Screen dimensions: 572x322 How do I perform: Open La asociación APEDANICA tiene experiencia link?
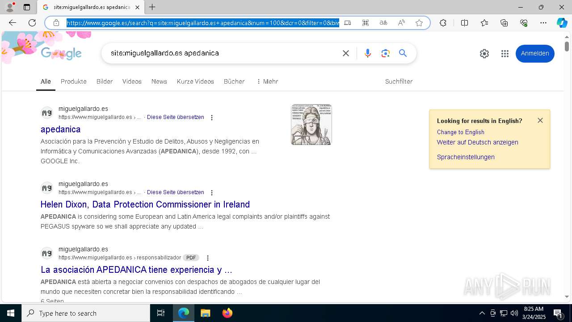click(136, 270)
